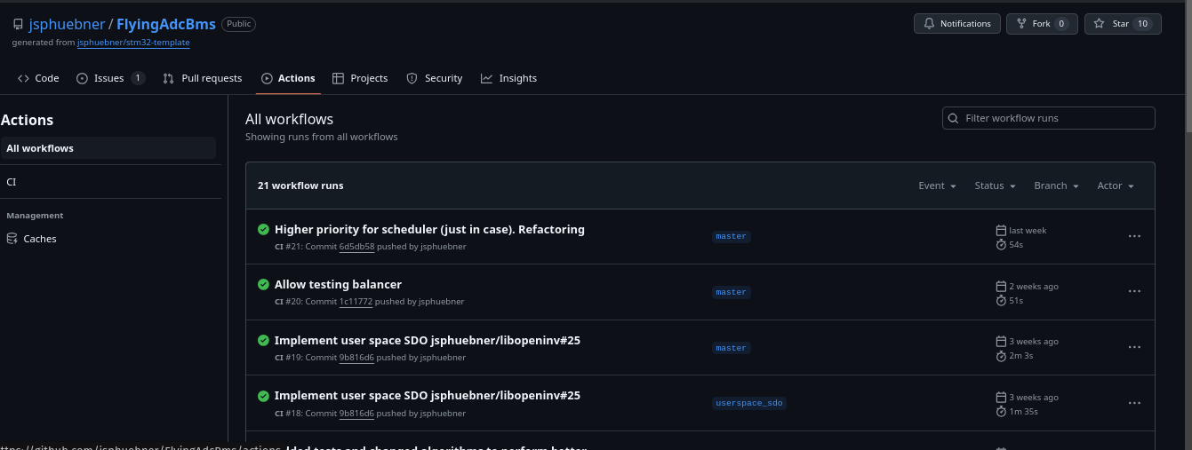This screenshot has height=450, width=1192.
Task: Fork the repository using the Fork button
Action: point(1042,24)
